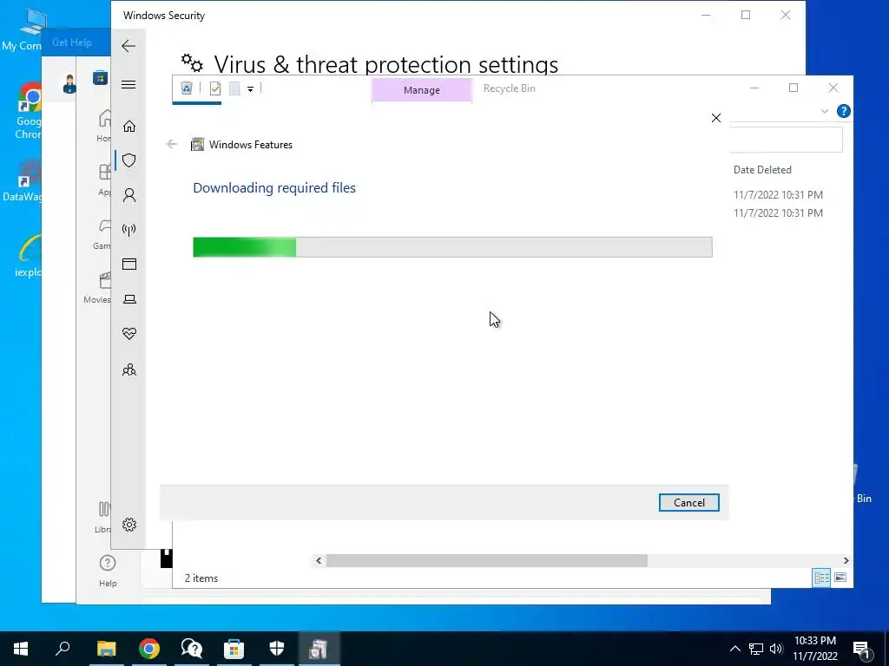Click Windows Features back arrow
Screen dimensions: 889x666
pos(172,144)
